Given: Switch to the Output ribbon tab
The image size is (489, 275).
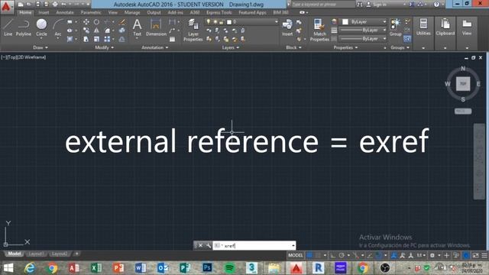Looking at the screenshot, I should click(x=154, y=12).
